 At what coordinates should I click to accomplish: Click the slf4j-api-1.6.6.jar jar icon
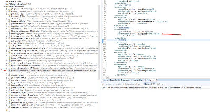[9, 75]
